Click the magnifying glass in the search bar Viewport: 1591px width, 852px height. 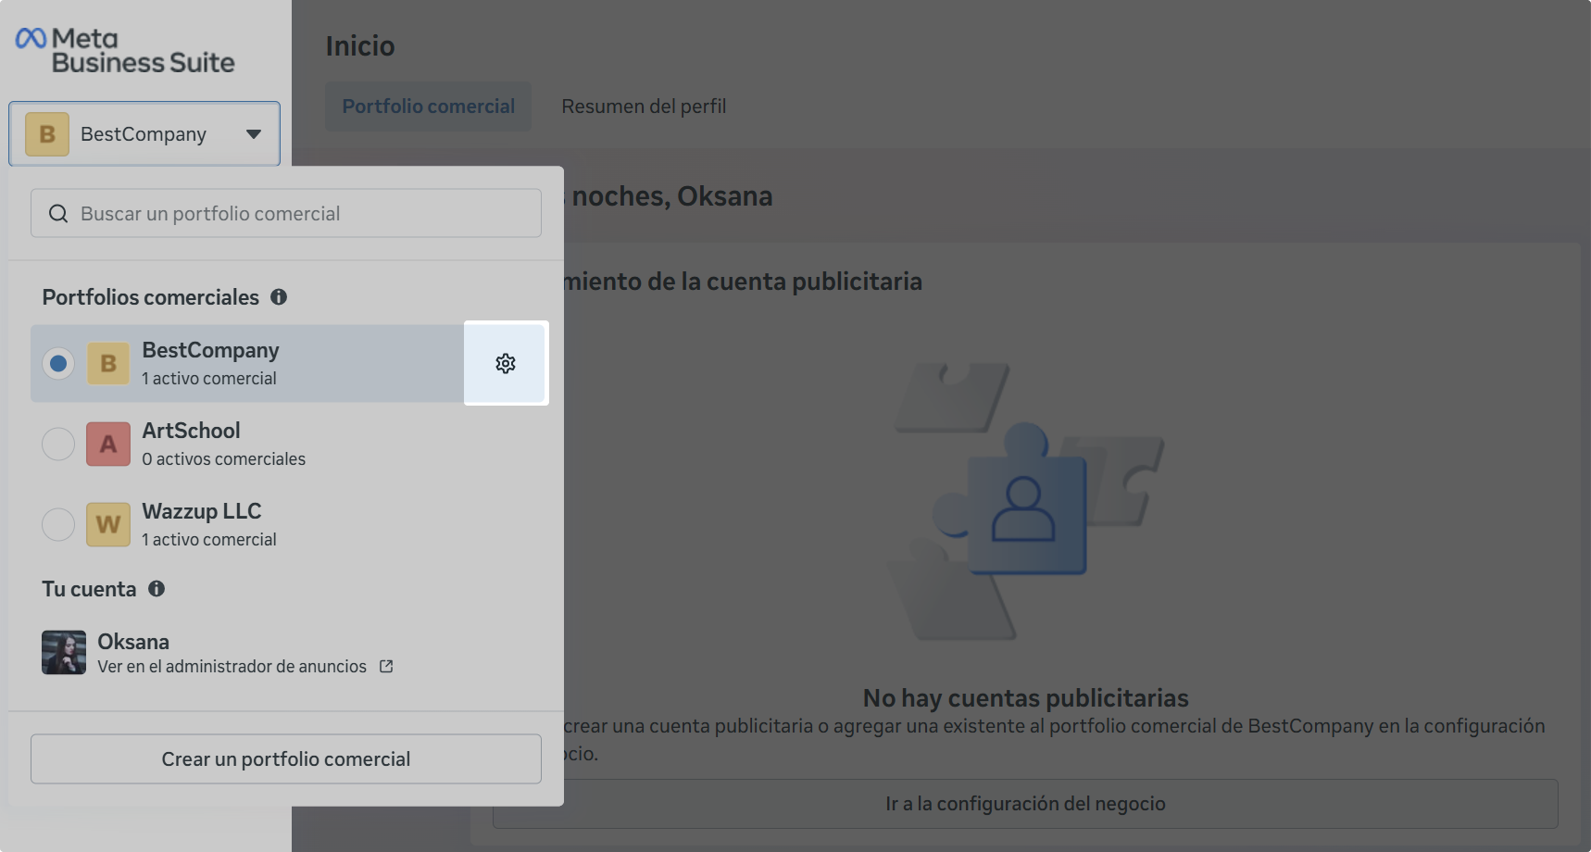pos(57,213)
